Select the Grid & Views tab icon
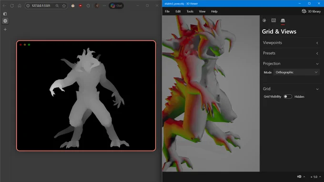Screen dimensions: 324x182 pos(283,20)
